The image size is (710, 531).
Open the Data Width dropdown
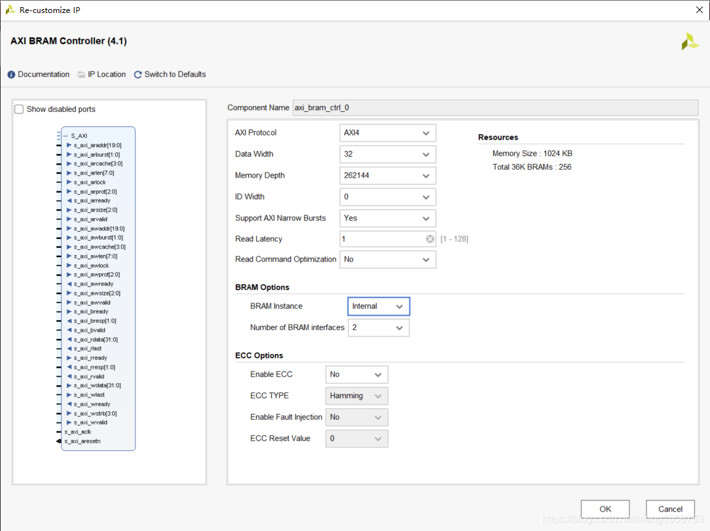(388, 154)
